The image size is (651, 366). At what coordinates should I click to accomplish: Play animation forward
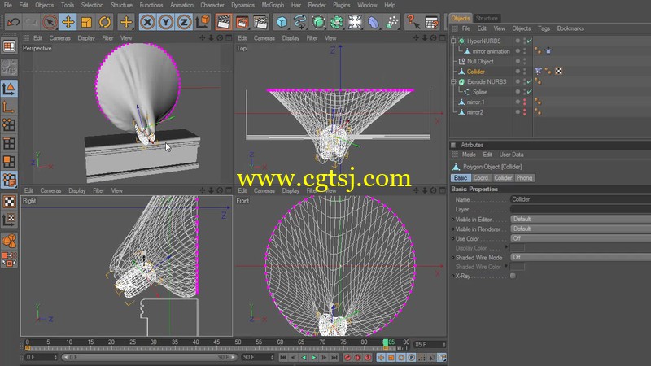pyautogui.click(x=314, y=357)
